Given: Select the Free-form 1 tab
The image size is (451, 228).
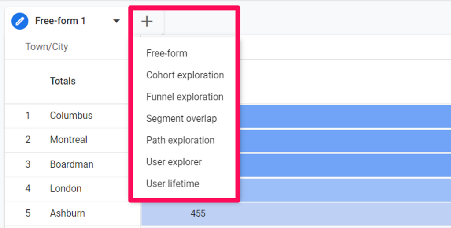Looking at the screenshot, I should [60, 21].
